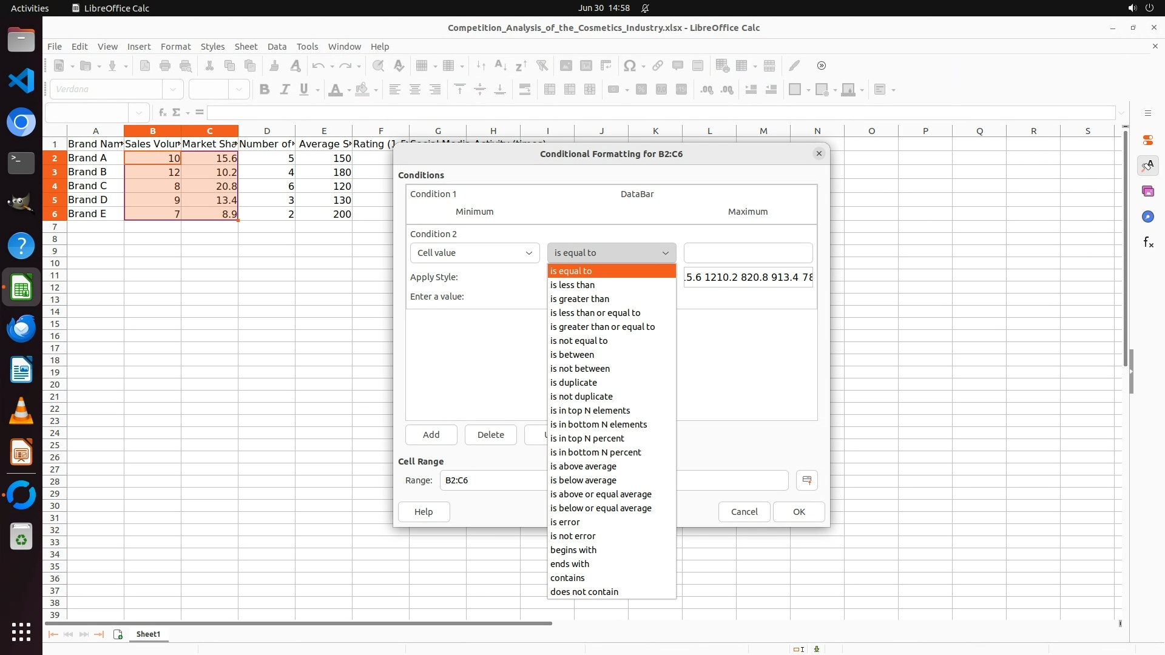Click the Function Wizard icon in formula bar
The image size is (1165, 655).
pos(162,112)
